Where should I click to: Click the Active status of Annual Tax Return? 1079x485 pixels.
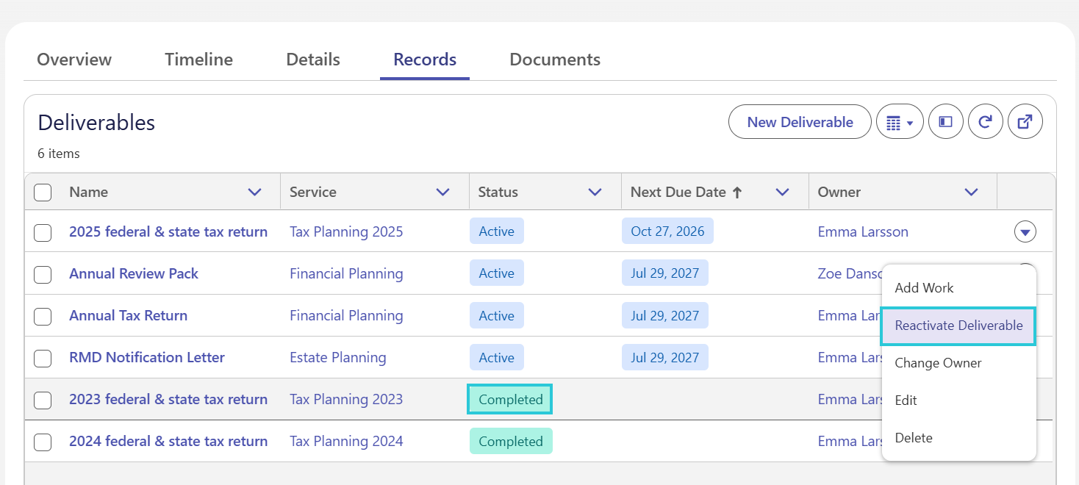497,316
